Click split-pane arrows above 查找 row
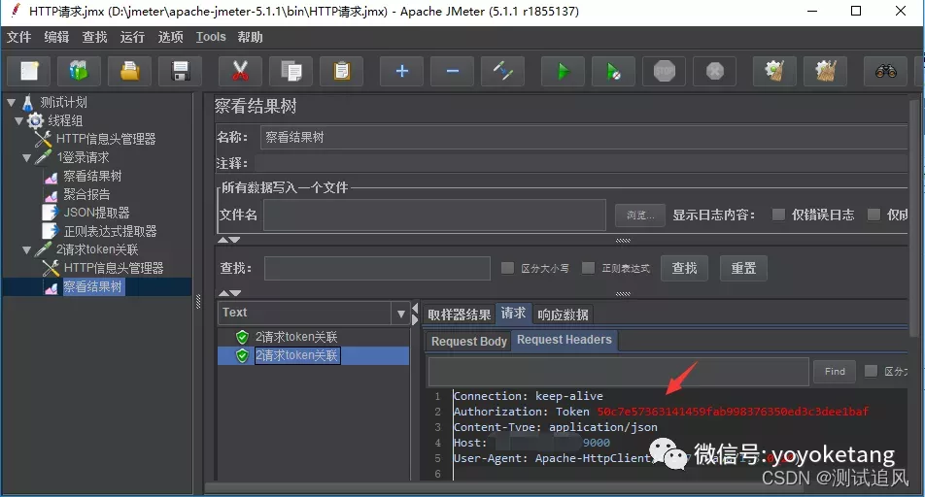 click(x=229, y=240)
